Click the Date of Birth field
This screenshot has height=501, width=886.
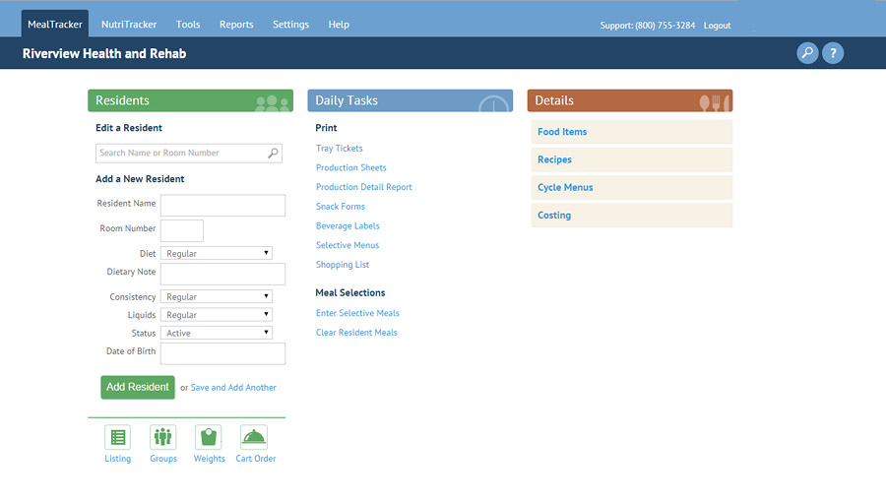coord(222,353)
